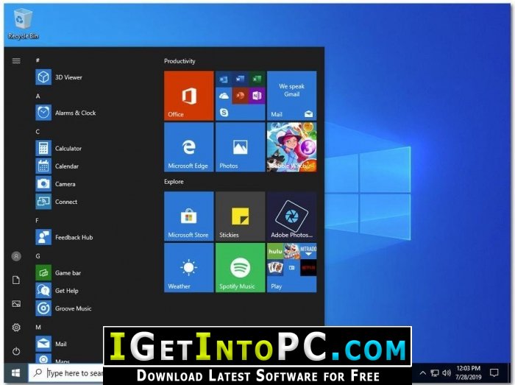Open the Action Center notifications icon
This screenshot has width=515, height=385.
click(x=494, y=372)
